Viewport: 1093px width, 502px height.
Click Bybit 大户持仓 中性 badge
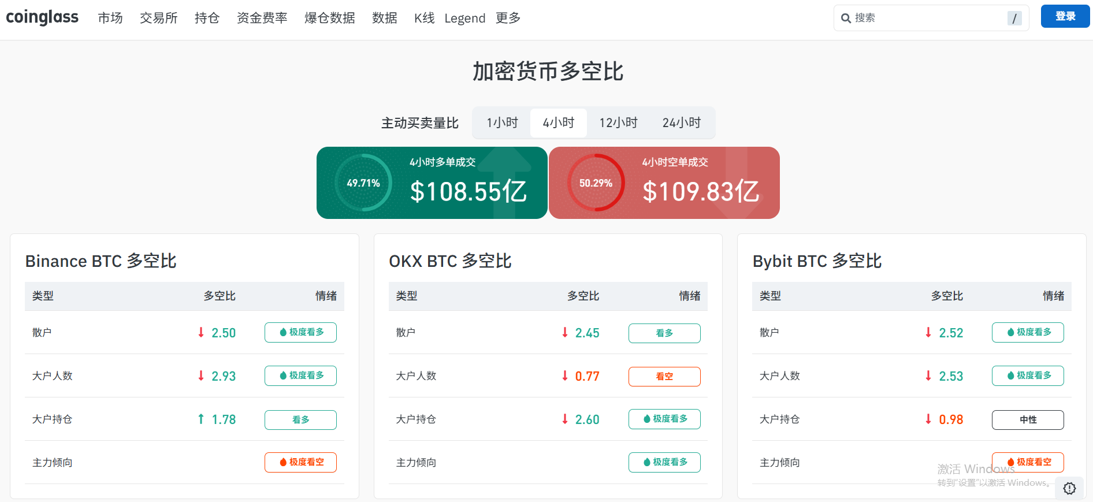click(1028, 420)
